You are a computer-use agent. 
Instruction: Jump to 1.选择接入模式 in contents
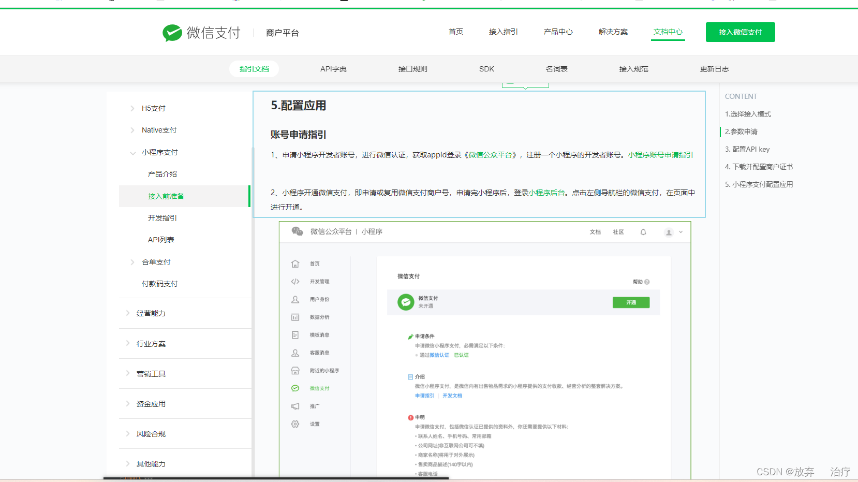tap(748, 114)
